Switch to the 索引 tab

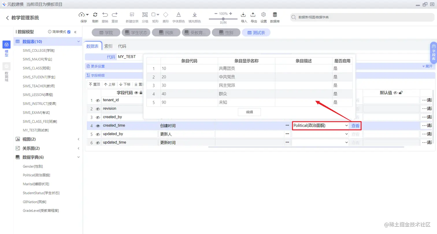click(108, 46)
